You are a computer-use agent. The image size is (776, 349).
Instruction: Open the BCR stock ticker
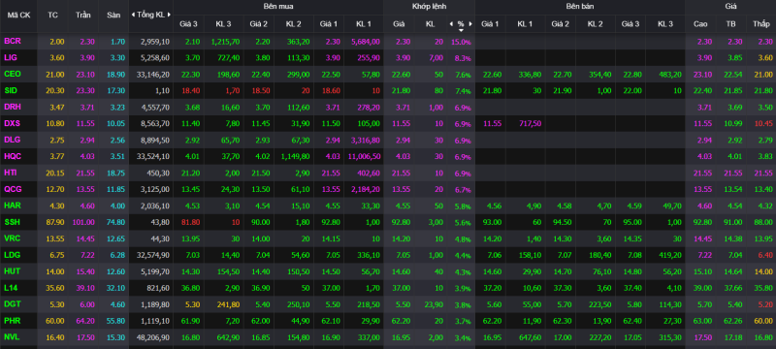pyautogui.click(x=13, y=41)
